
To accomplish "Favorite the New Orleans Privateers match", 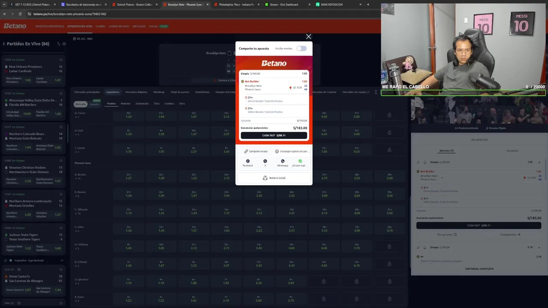I will pyautogui.click(x=61, y=59).
